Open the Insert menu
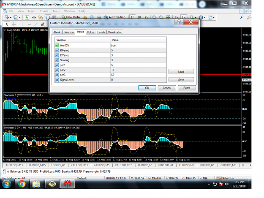This screenshot has width=264, height=198. tap(32, 11)
